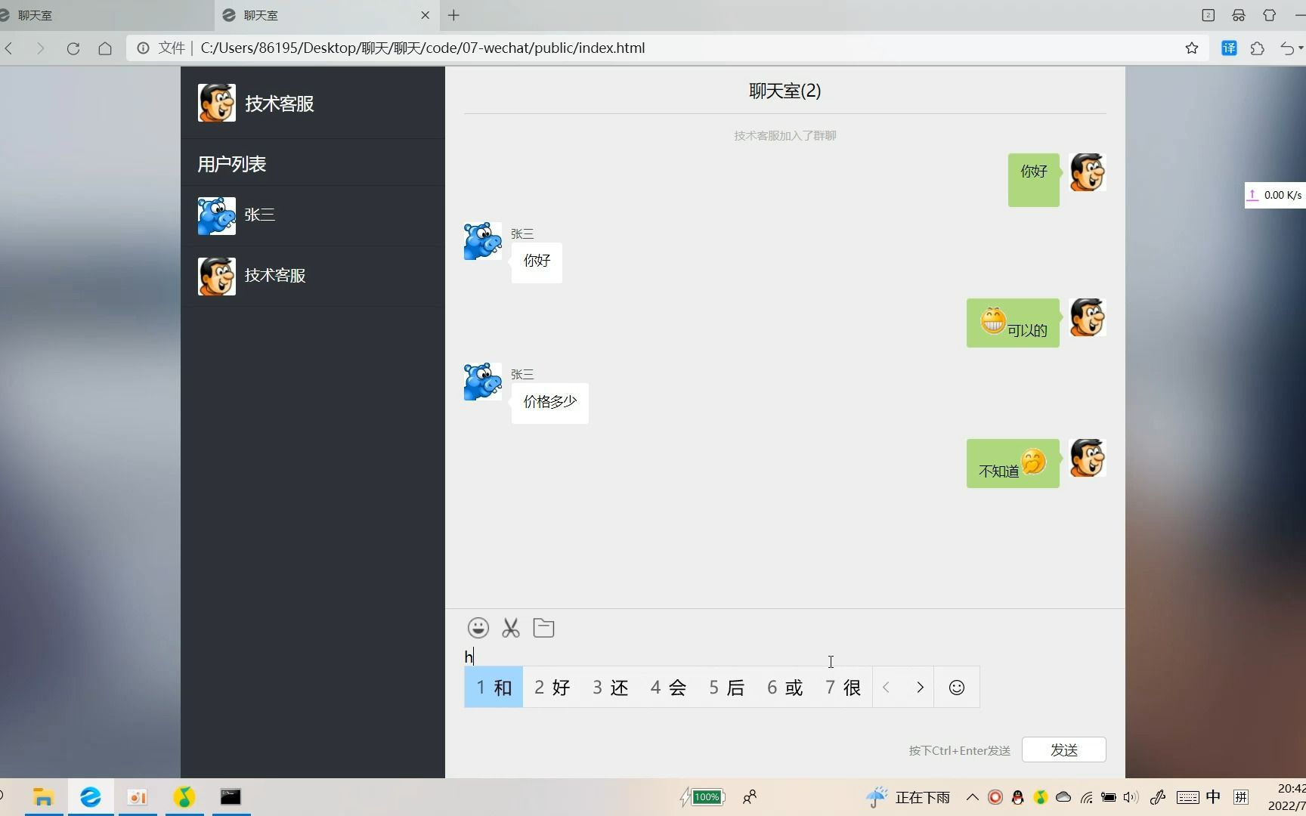The width and height of the screenshot is (1306, 816).
Task: Go back in browser history
Action: [9, 48]
